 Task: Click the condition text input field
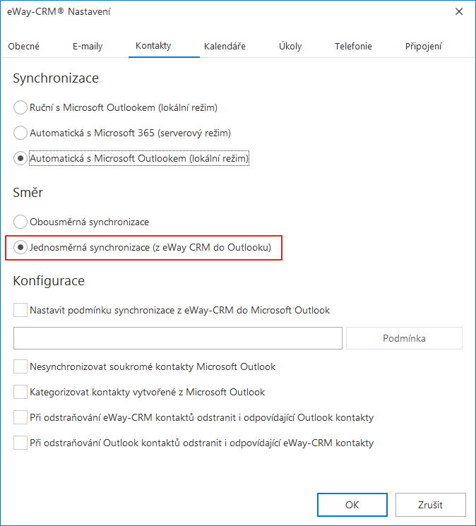(x=178, y=338)
